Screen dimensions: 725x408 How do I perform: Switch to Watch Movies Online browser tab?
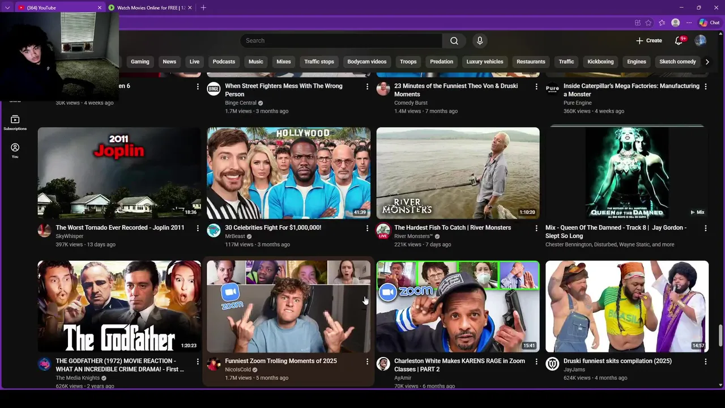(151, 8)
